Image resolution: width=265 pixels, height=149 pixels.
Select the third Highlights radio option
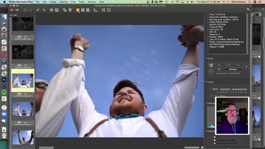click(x=214, y=144)
